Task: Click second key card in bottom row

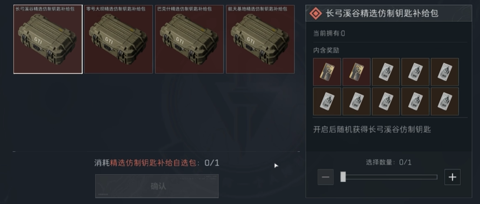Action: tap(356, 101)
